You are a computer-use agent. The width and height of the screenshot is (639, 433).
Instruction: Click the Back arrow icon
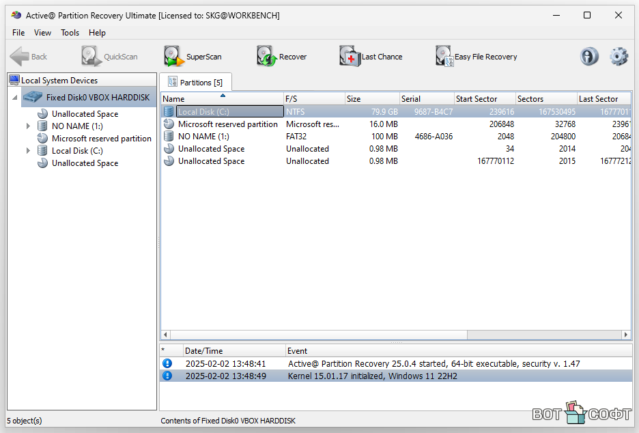point(19,56)
